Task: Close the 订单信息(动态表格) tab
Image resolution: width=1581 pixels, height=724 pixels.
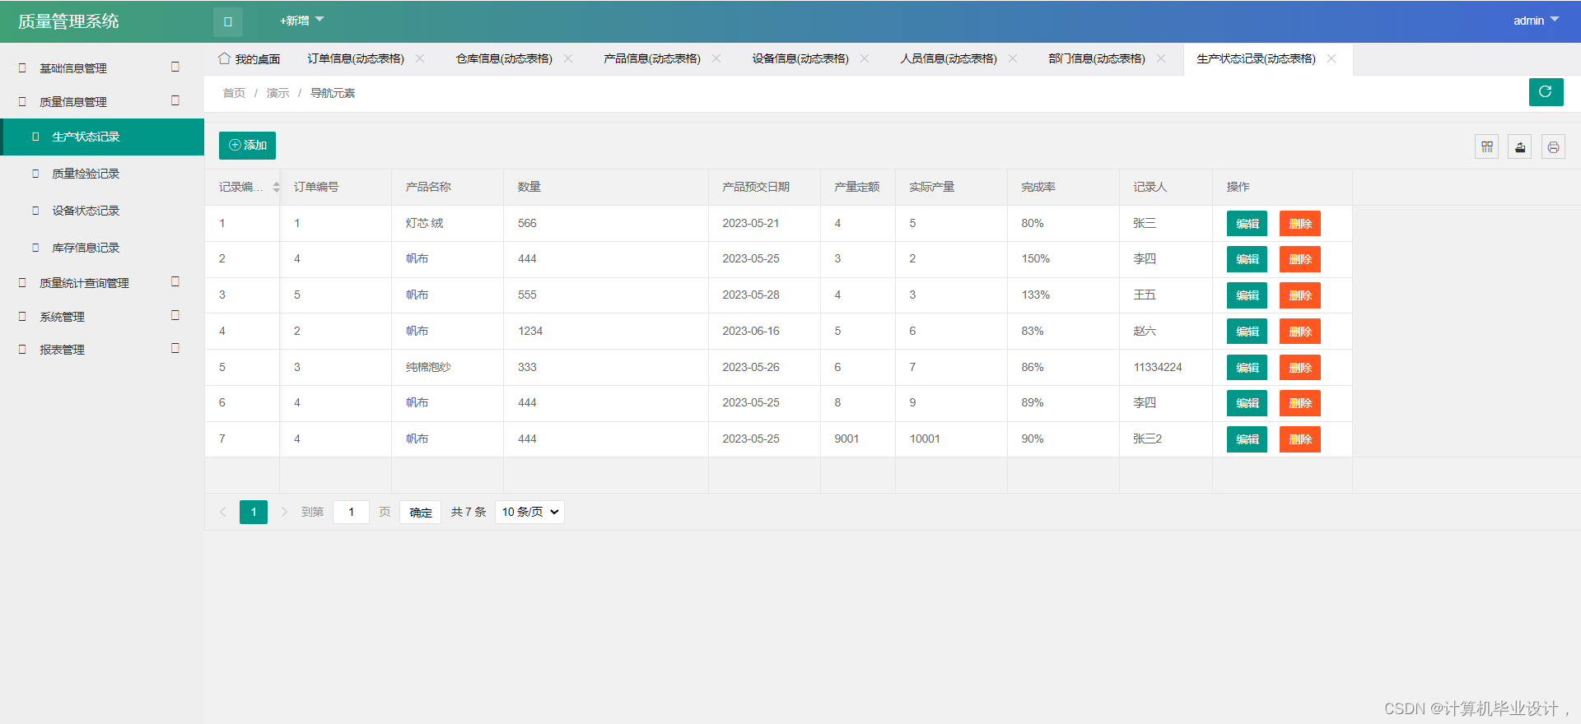Action: tap(420, 58)
